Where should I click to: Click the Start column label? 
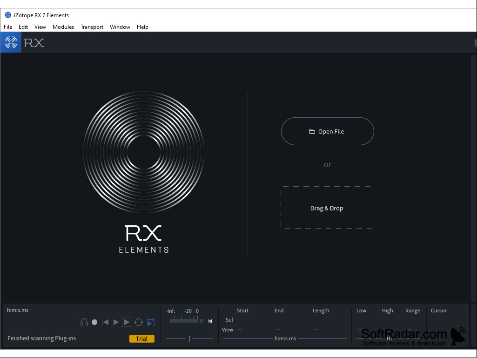click(x=243, y=311)
